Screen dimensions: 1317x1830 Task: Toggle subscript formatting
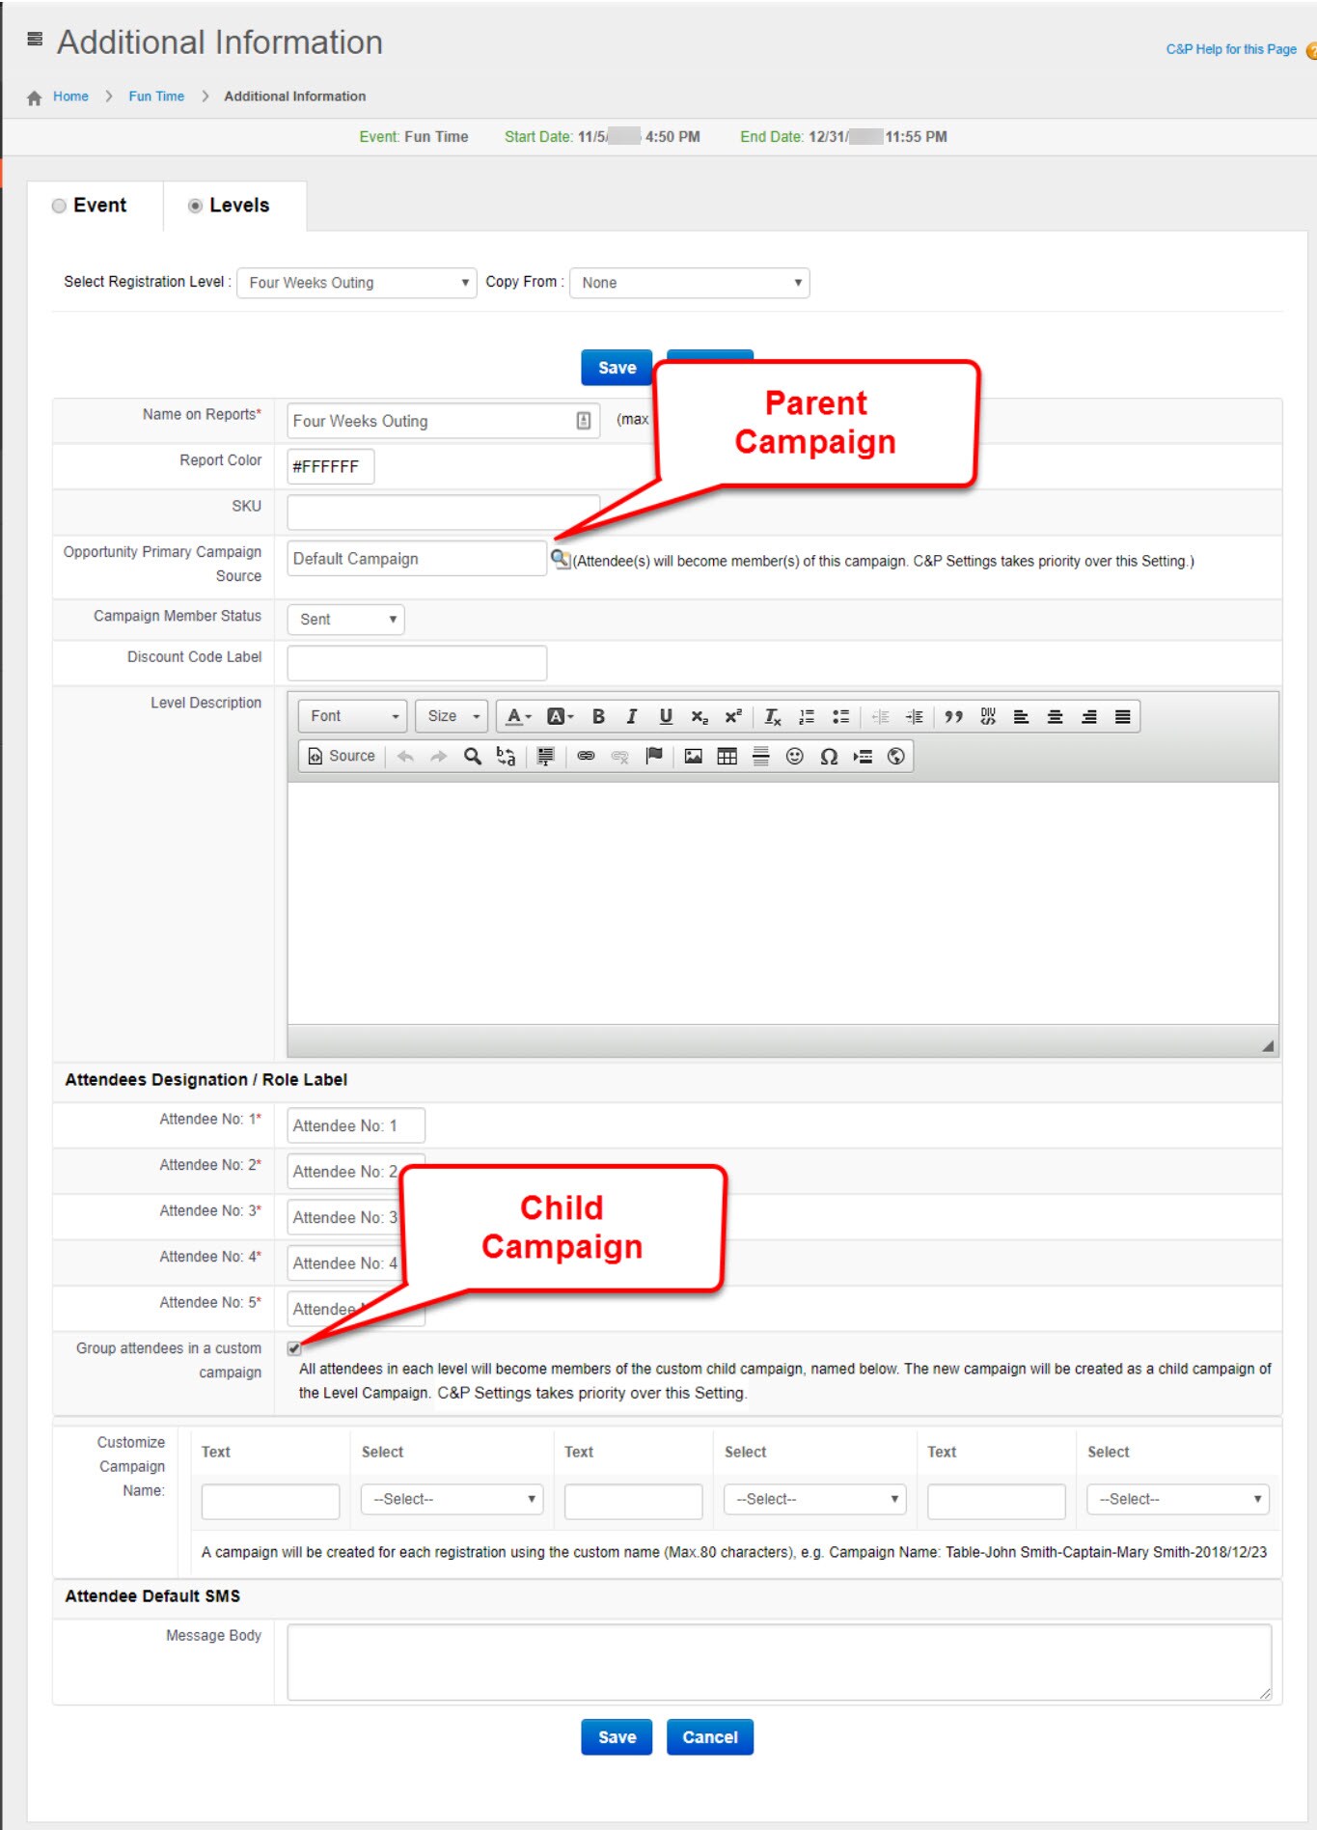pyautogui.click(x=700, y=716)
